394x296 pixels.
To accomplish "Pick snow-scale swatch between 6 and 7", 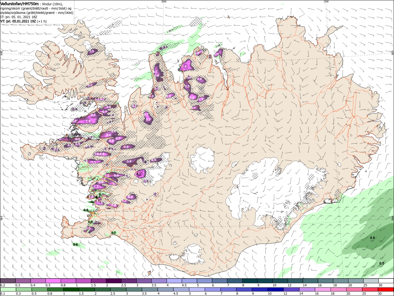I will pos(219,281).
